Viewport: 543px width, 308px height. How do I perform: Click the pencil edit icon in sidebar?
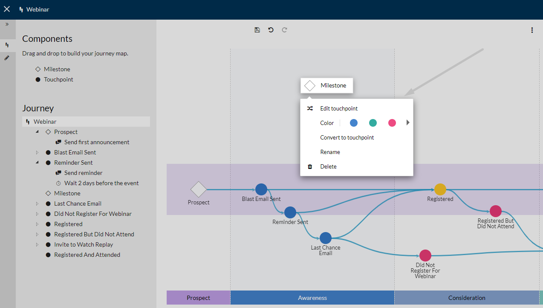(7, 58)
